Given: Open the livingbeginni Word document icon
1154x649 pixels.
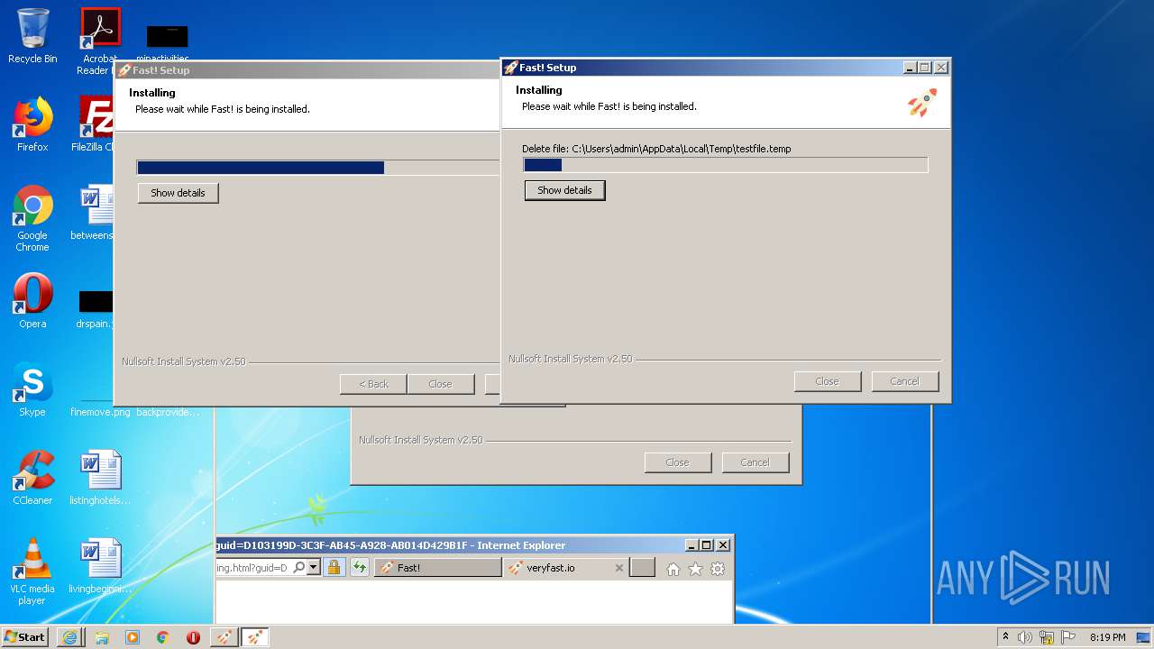Looking at the screenshot, I should (100, 566).
